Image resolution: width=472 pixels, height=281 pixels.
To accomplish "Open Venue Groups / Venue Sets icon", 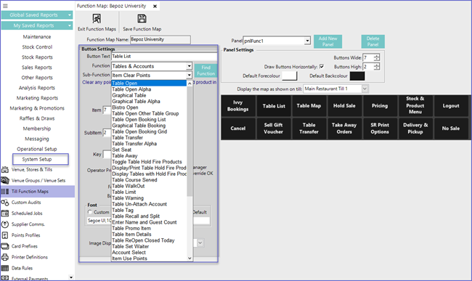I will click(5, 181).
